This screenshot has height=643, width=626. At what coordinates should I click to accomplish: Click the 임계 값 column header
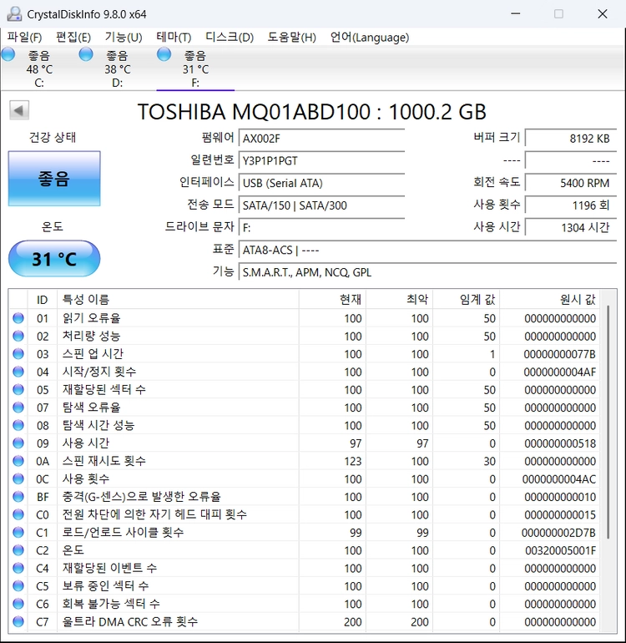[466, 299]
